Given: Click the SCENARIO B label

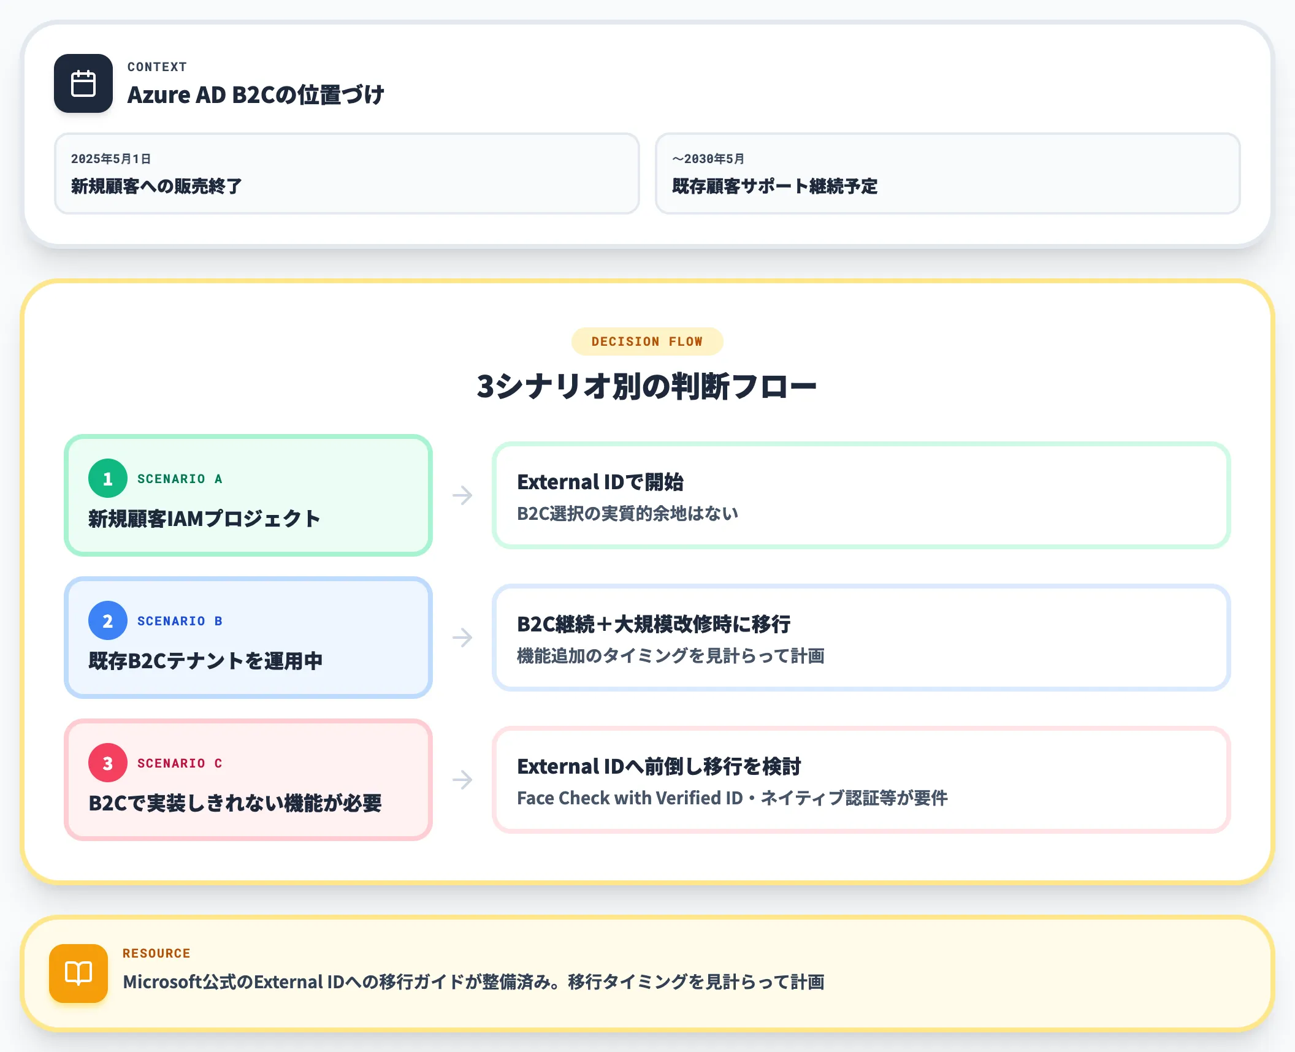Looking at the screenshot, I should click(180, 621).
